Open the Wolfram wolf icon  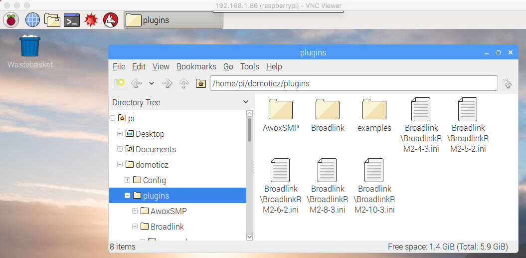pos(111,20)
